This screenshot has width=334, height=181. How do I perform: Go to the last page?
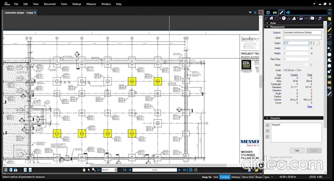coord(185,170)
